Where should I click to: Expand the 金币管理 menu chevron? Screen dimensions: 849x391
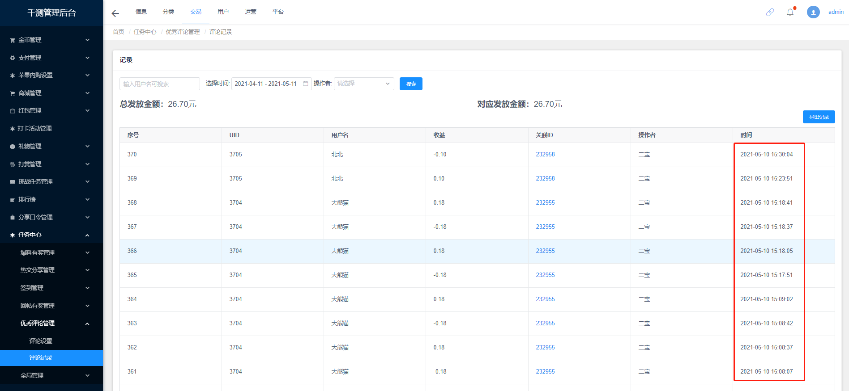87,40
